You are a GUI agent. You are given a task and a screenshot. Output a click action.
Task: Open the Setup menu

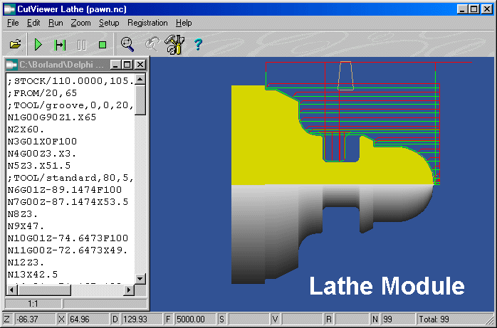click(109, 23)
